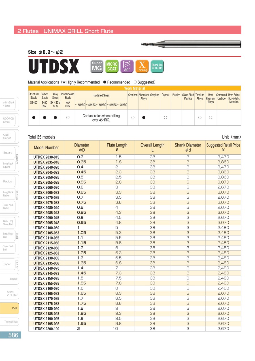Click the page number 586
This screenshot has width=255, height=361.
pyautogui.click(x=13, y=335)
